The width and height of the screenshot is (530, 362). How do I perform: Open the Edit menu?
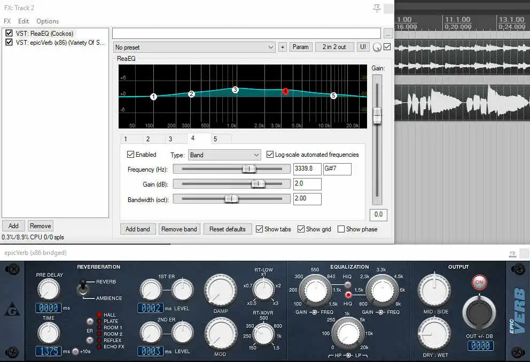point(24,21)
